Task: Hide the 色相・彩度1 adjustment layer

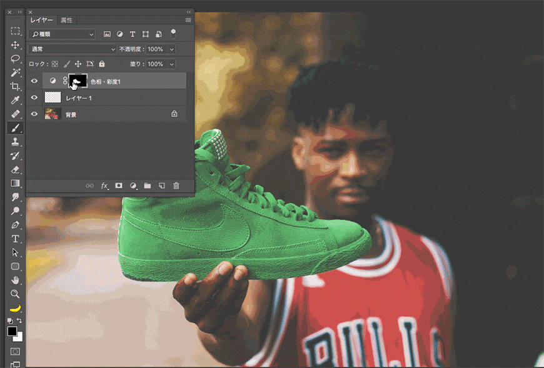Action: (34, 81)
